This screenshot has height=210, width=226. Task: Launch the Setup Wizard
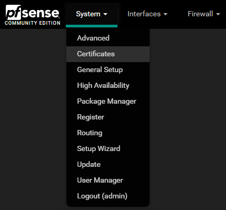click(108, 148)
